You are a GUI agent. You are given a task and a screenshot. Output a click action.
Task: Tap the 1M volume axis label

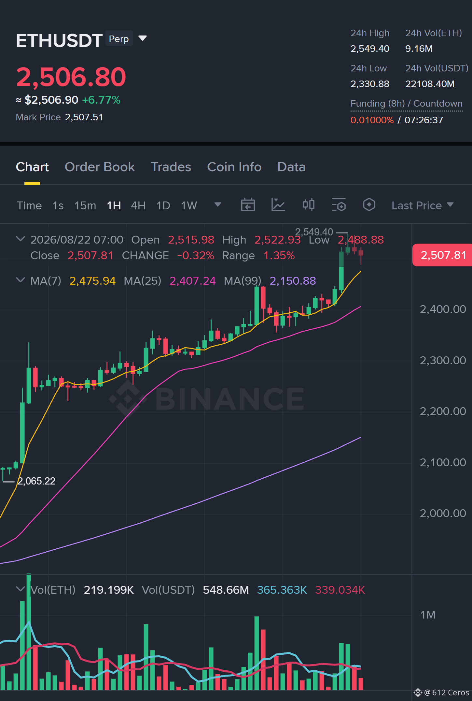click(428, 615)
